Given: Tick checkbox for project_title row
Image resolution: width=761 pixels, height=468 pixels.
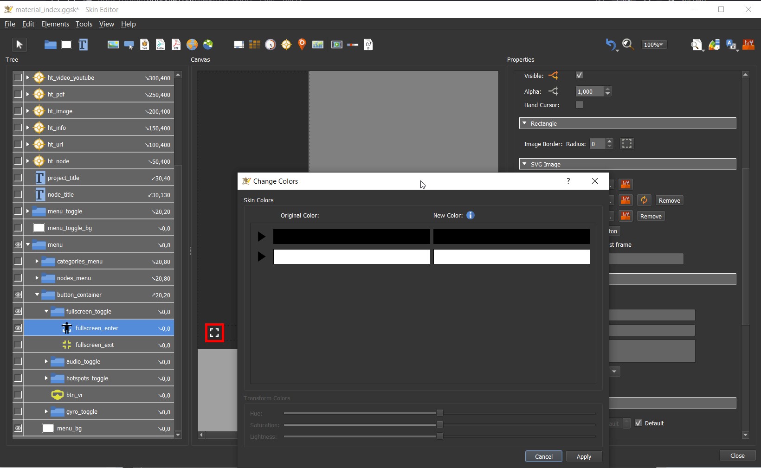Looking at the screenshot, I should (x=18, y=178).
